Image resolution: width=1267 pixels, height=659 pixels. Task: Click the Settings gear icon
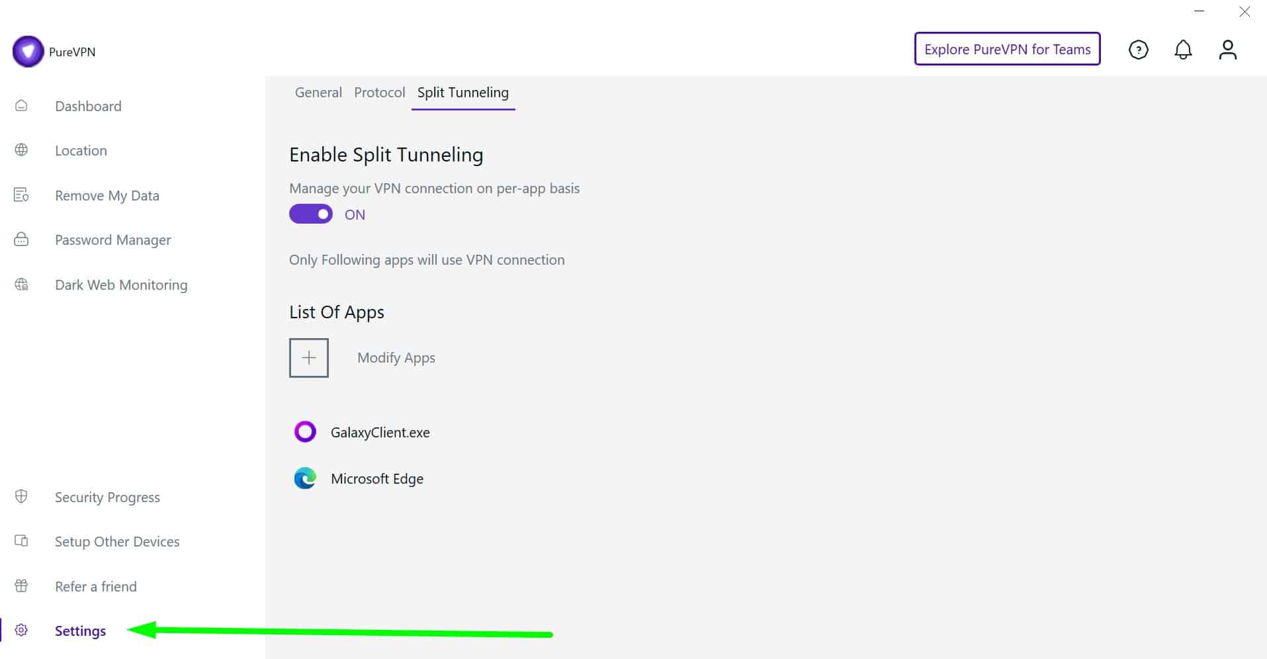[x=21, y=631]
